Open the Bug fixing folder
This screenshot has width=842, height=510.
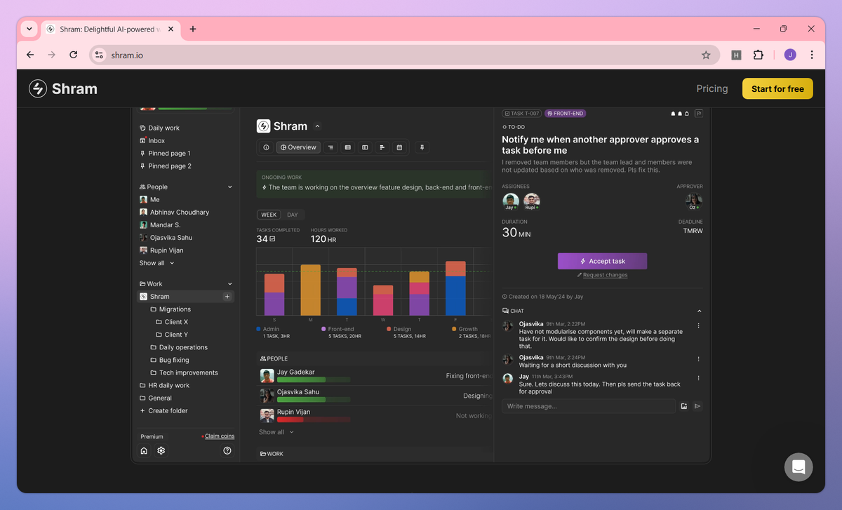pyautogui.click(x=169, y=360)
